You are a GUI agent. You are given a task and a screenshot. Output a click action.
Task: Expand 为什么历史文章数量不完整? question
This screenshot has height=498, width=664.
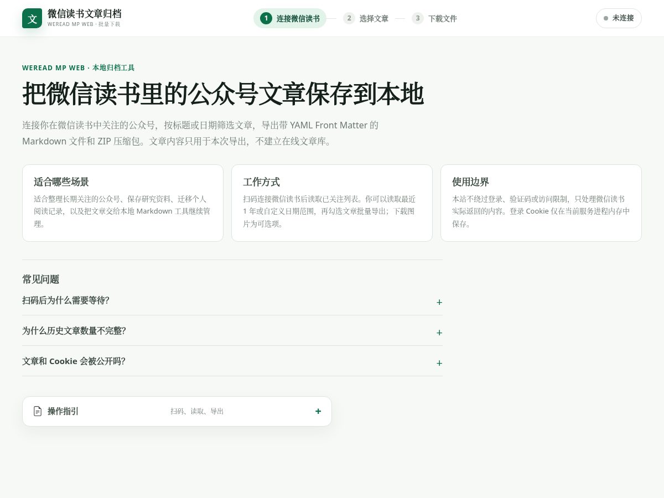[x=232, y=331]
